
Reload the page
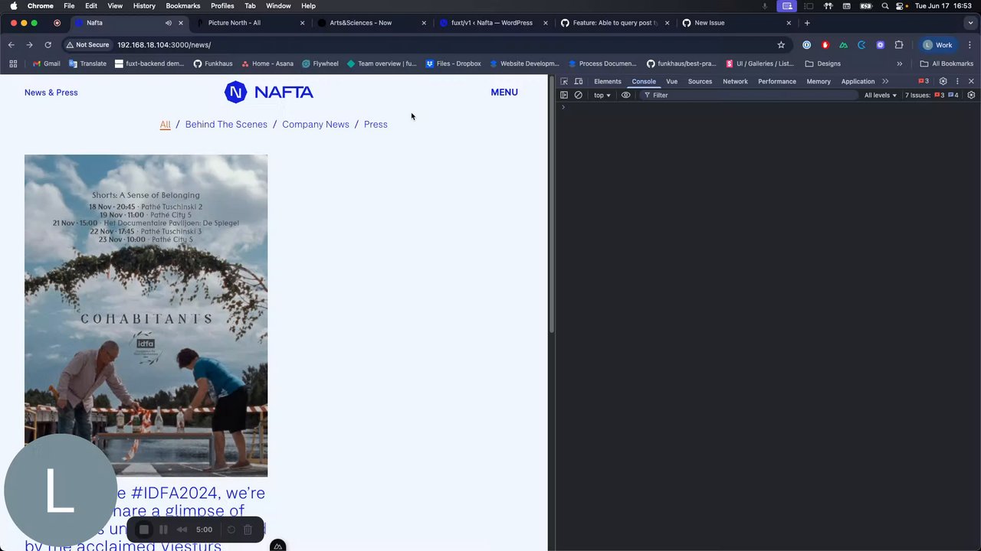pos(48,45)
